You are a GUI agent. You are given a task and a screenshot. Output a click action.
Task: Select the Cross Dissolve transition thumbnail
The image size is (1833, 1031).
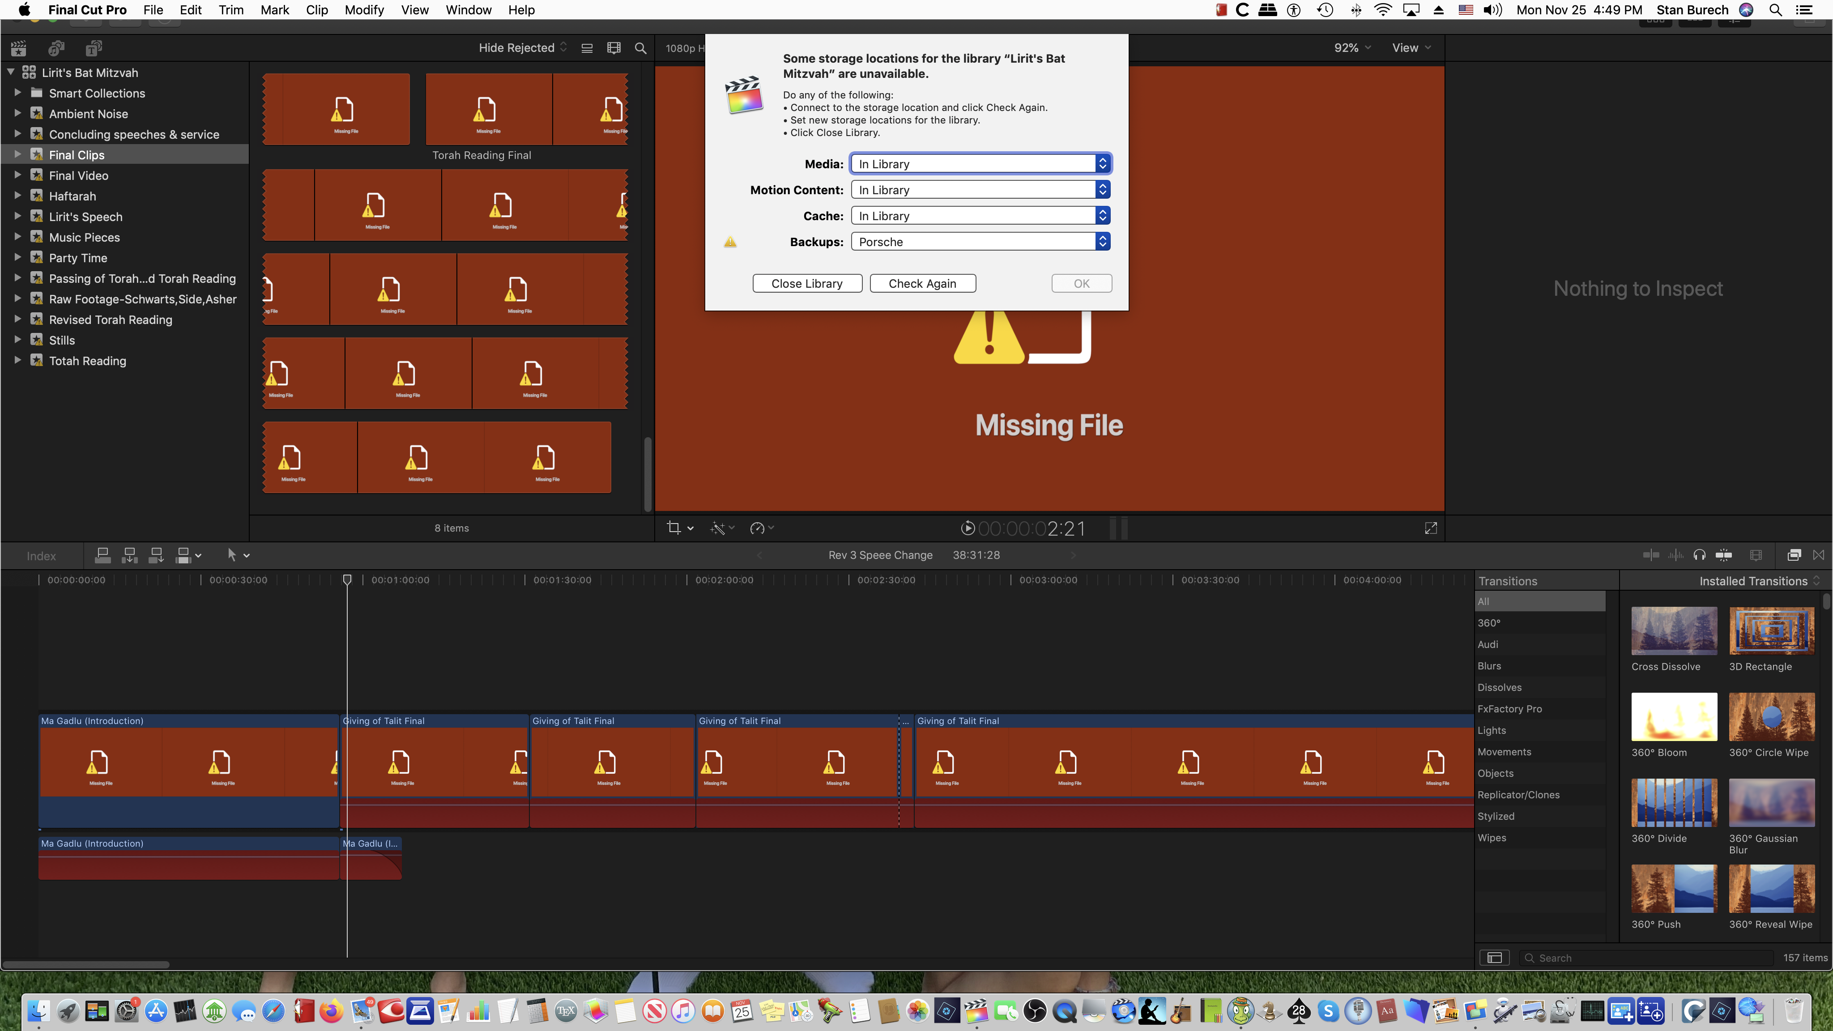coord(1674,631)
